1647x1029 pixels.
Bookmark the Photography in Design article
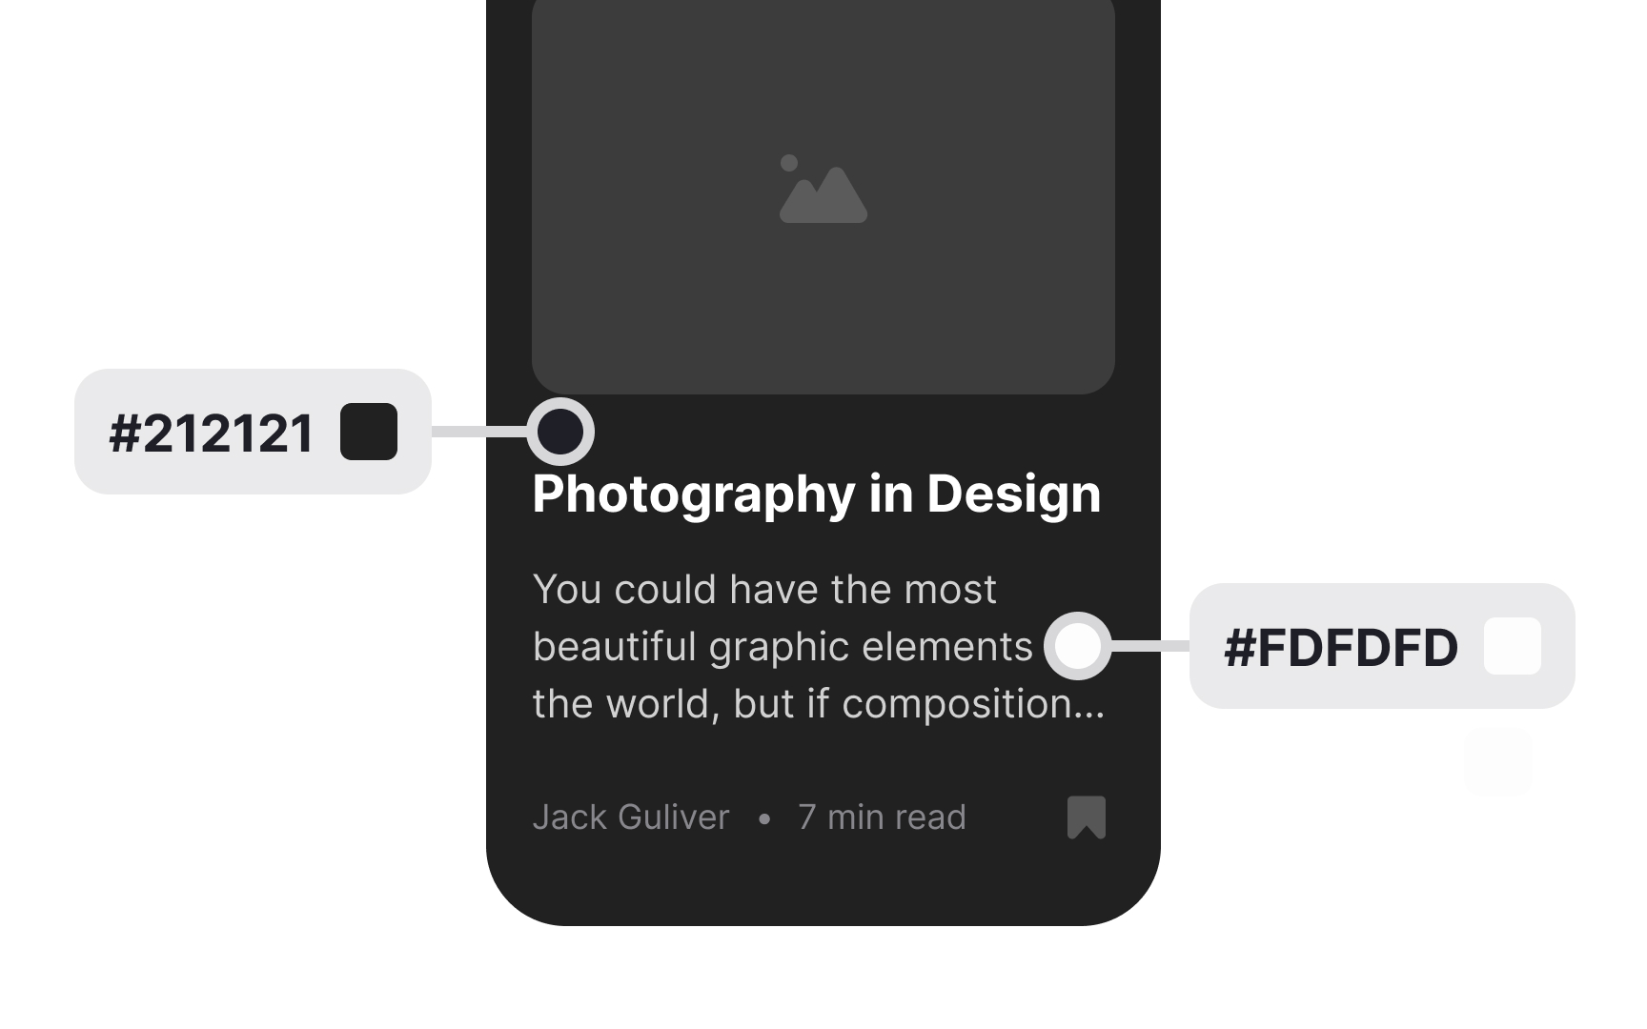(1087, 817)
